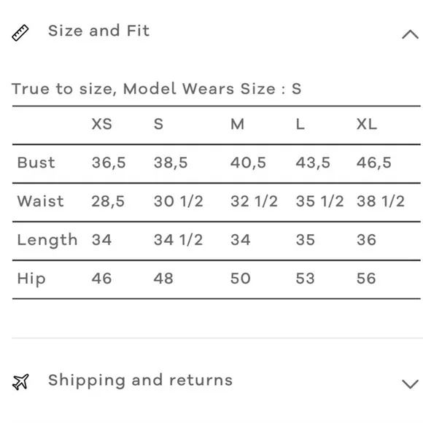Click the True to size model note

point(157,89)
